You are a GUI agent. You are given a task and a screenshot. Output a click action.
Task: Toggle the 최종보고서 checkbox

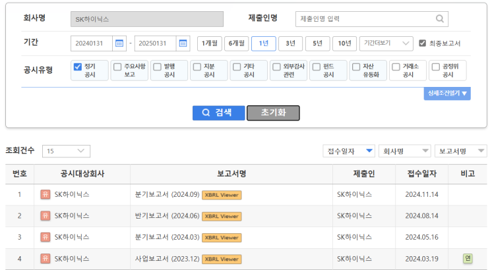[422, 43]
